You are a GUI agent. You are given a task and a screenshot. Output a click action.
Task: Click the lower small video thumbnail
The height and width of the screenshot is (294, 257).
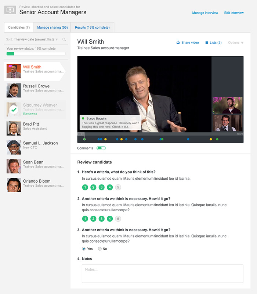(x=227, y=123)
